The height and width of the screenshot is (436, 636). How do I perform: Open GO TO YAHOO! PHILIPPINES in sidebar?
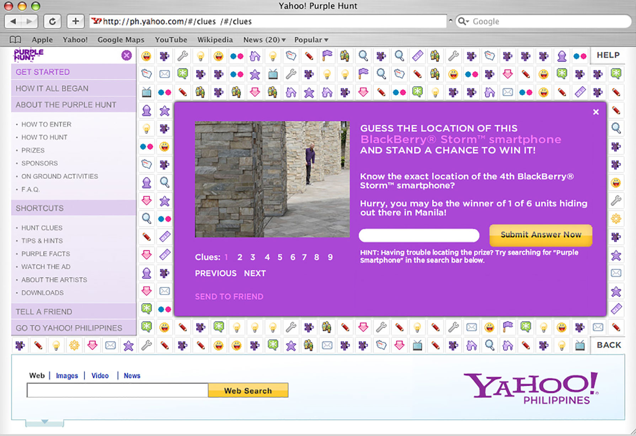point(74,328)
